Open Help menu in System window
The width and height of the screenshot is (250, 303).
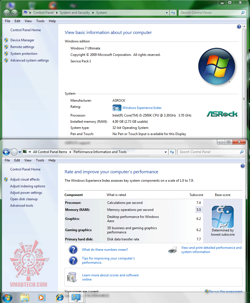(52, 21)
